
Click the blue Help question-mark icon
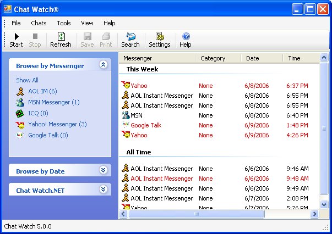coord(186,36)
